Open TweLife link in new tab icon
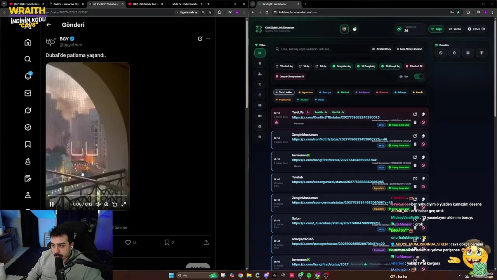This screenshot has height=280, width=497. (415, 114)
